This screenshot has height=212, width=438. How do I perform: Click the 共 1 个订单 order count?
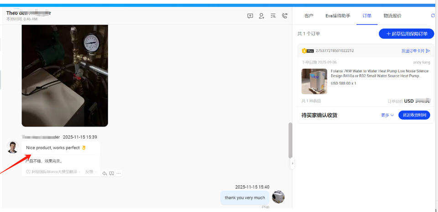coord(309,34)
